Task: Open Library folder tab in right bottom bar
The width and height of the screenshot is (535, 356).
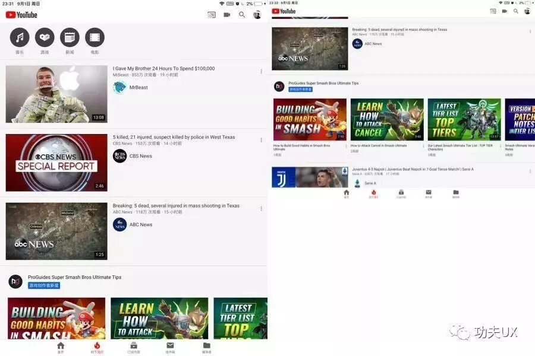Action: [x=456, y=194]
